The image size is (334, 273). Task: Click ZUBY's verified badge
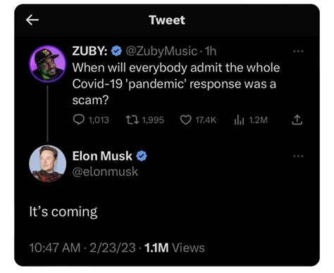[x=116, y=51]
